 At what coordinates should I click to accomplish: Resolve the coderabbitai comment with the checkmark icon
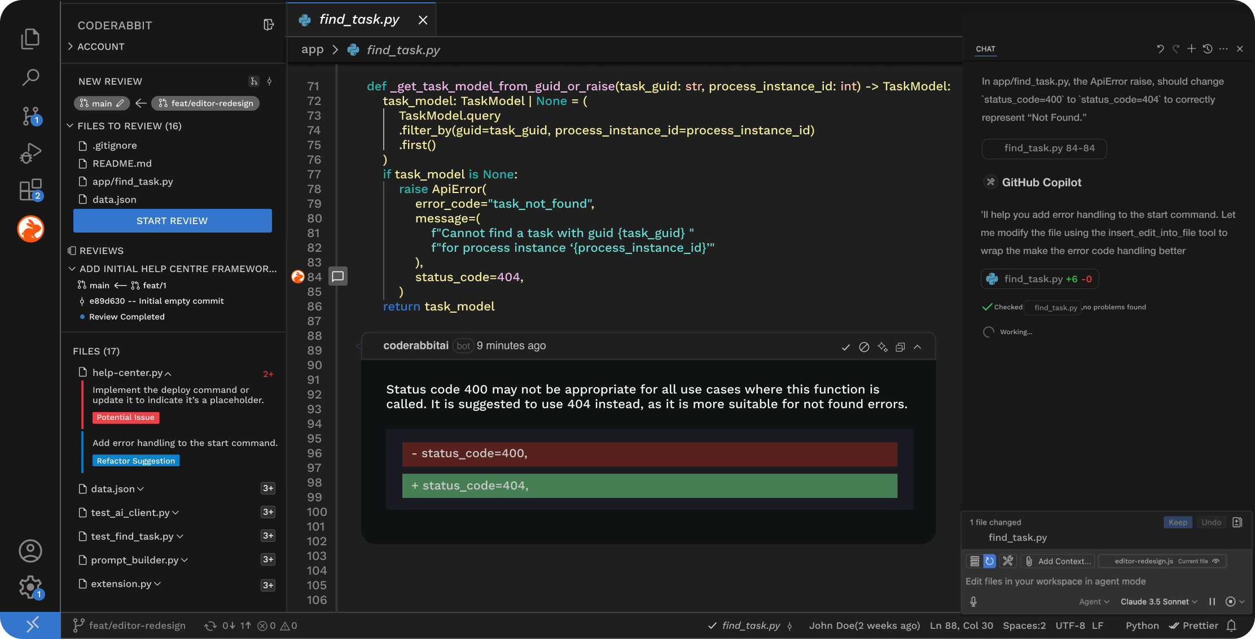click(x=845, y=347)
